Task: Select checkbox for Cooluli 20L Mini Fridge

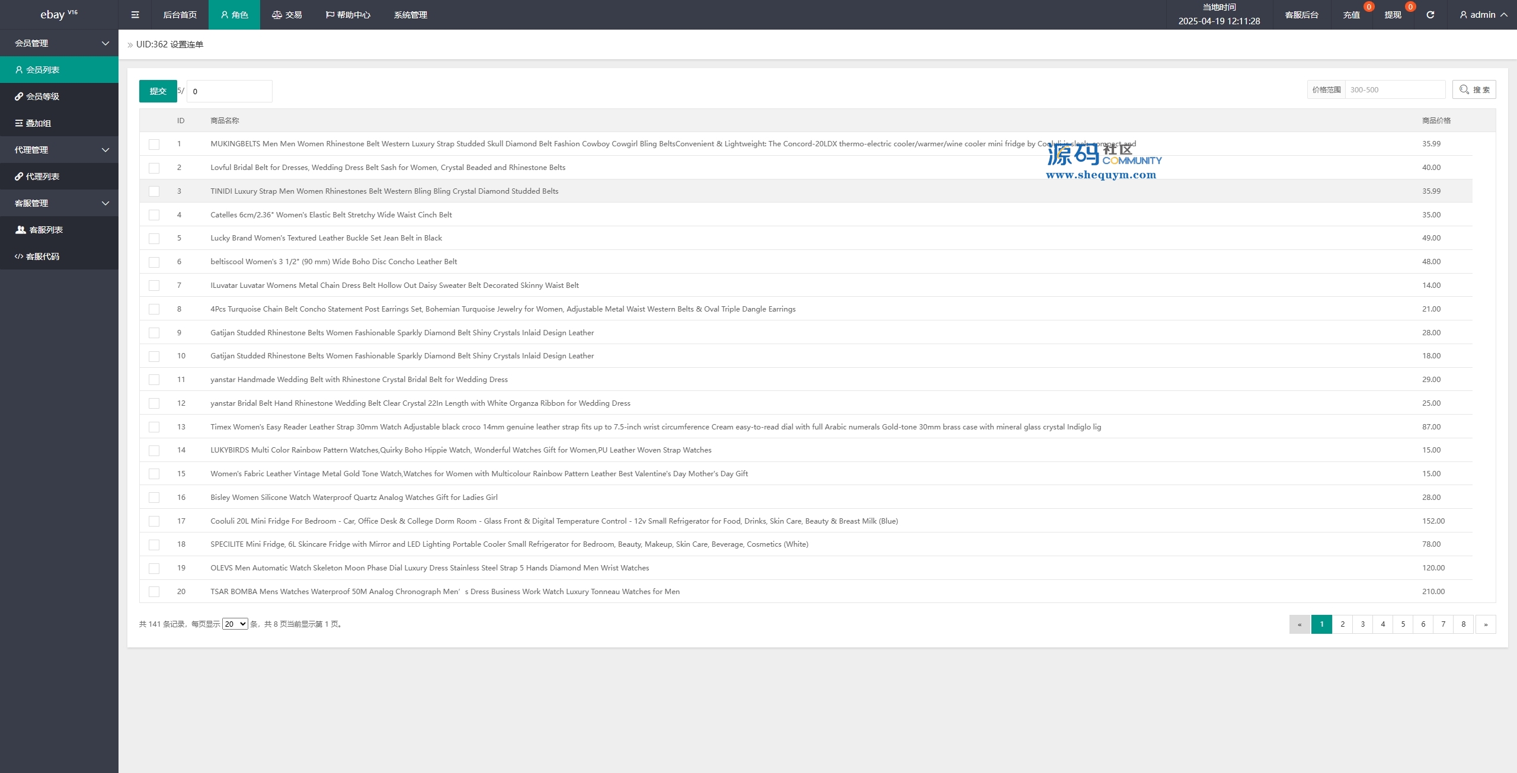Action: pyautogui.click(x=154, y=521)
